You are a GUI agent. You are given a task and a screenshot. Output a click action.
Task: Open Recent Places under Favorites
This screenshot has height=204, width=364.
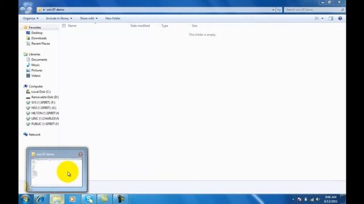[x=40, y=44]
